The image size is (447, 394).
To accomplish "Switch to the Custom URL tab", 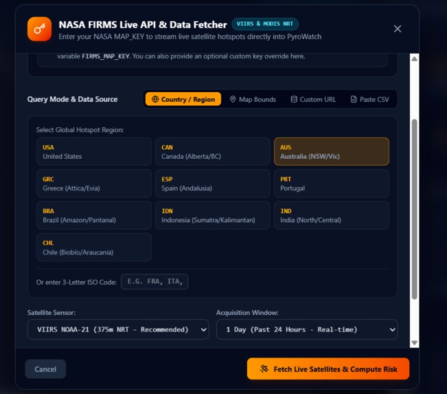I will tap(313, 99).
